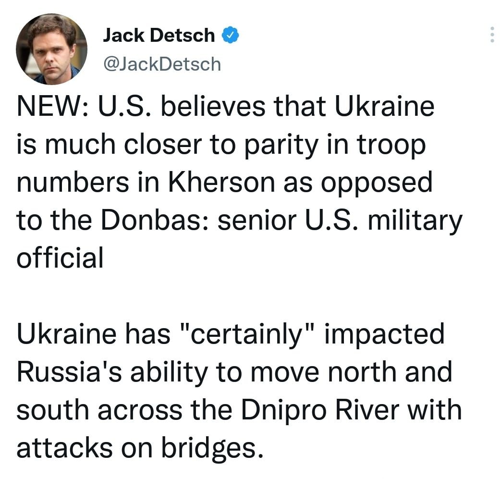Click the display name Jack Detsch

coord(159,35)
